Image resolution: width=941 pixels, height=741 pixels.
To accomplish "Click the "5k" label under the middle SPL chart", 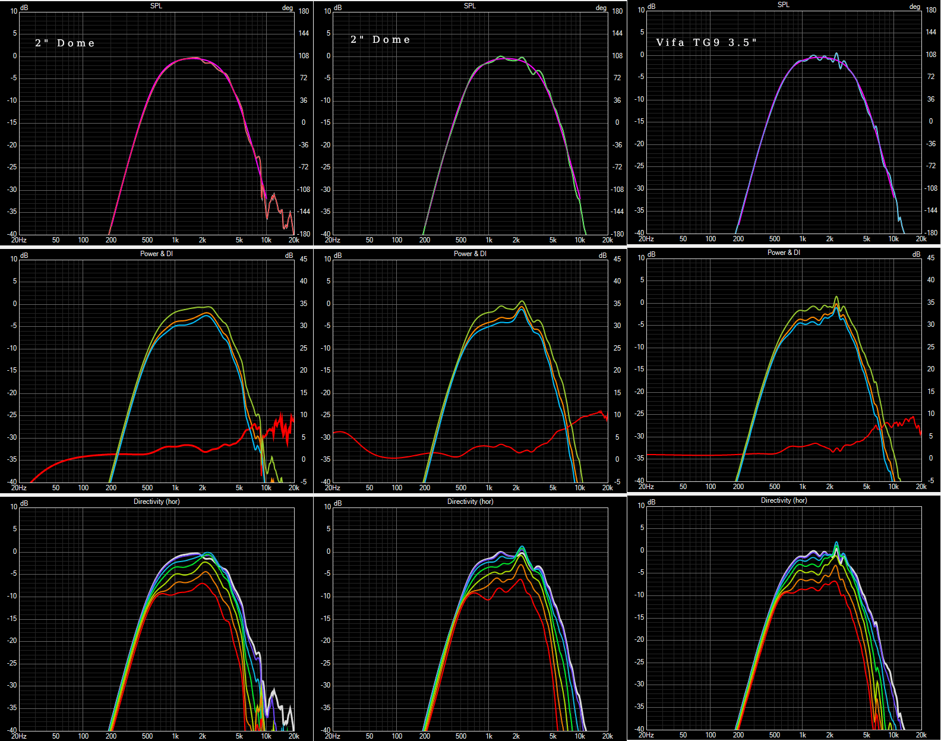I will click(x=553, y=240).
